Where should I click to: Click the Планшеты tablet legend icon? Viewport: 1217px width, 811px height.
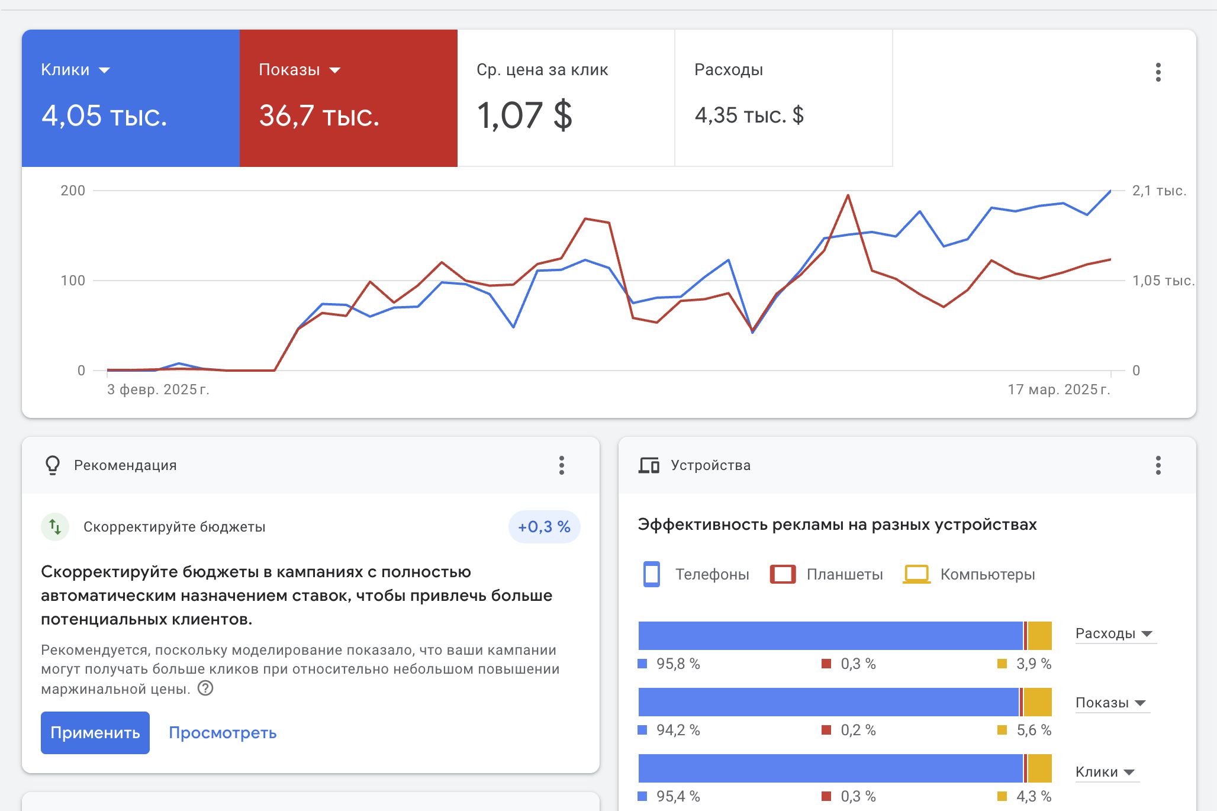783,574
